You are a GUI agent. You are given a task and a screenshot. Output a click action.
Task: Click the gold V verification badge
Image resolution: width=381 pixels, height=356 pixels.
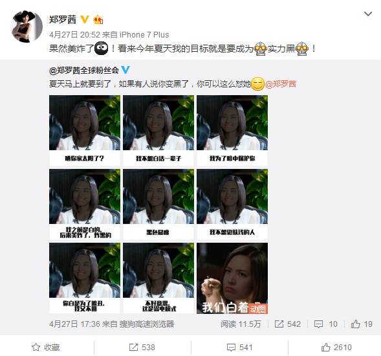pos(85,19)
